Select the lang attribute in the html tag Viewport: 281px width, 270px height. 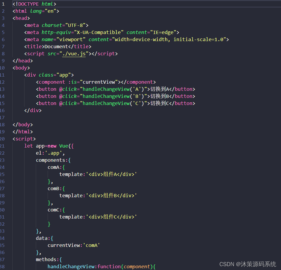pyautogui.click(x=36, y=11)
